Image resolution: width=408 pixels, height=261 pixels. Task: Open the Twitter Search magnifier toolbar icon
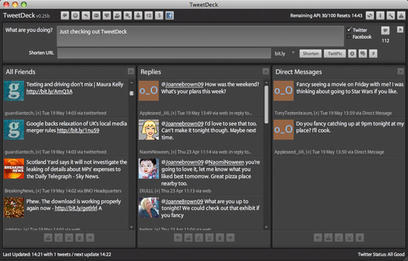(x=127, y=16)
